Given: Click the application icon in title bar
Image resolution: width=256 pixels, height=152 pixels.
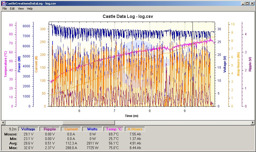Looking at the screenshot, I should pos(3,3).
